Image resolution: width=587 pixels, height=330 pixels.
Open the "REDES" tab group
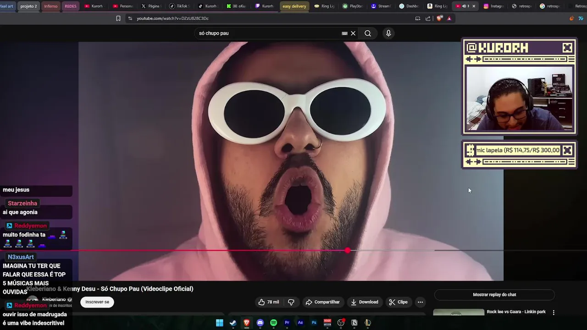71,6
